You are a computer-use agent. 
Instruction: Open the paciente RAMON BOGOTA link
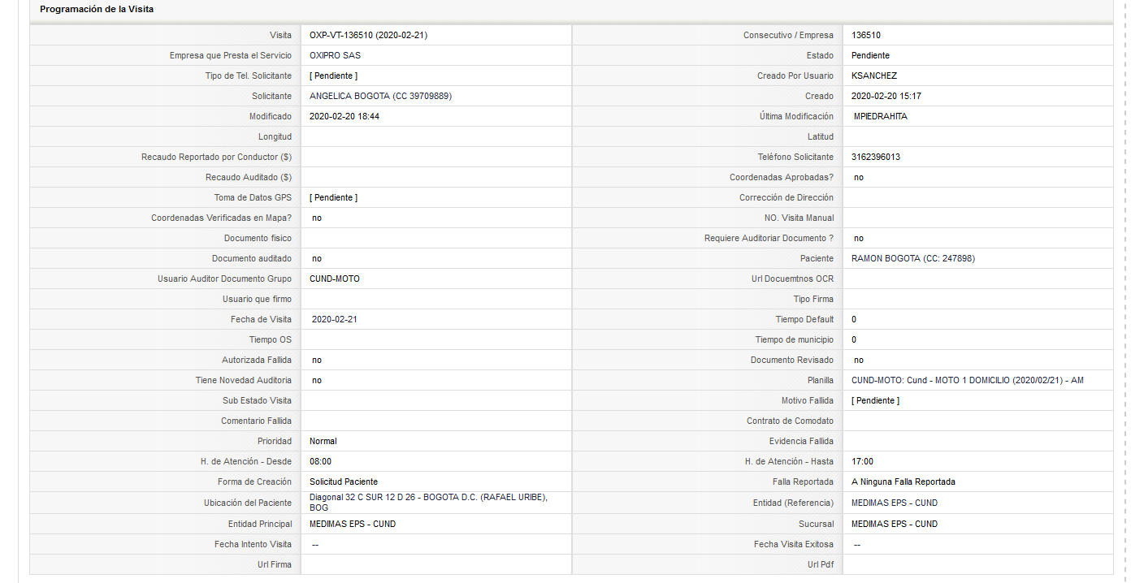tap(913, 258)
